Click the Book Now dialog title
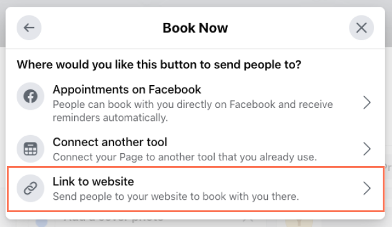Image resolution: width=392 pixels, height=227 pixels. (195, 28)
